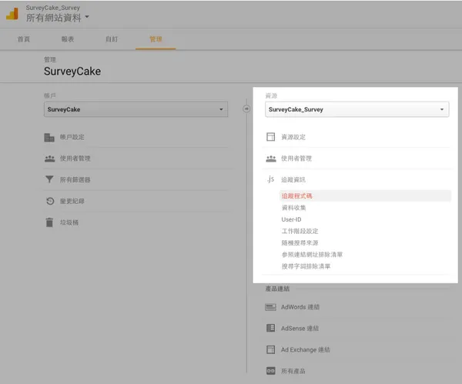Select 隨機搜尋來源 organic search sources
Image resolution: width=462 pixels, height=384 pixels.
pyautogui.click(x=300, y=243)
